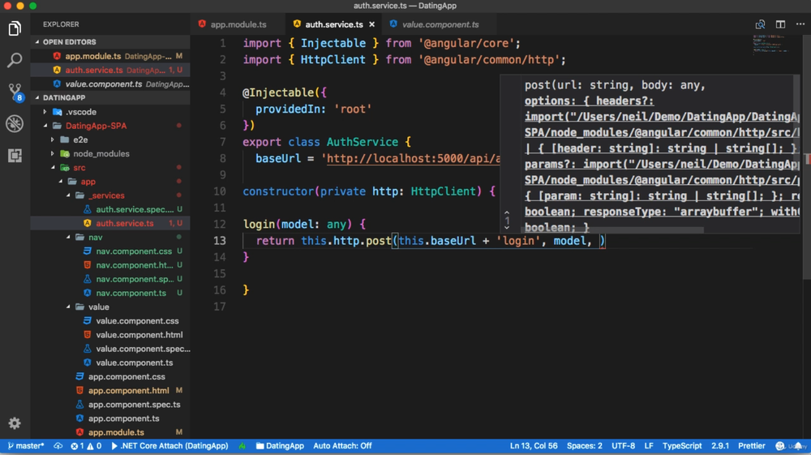Image resolution: width=811 pixels, height=455 pixels.
Task: Click the master branch indicator
Action: coord(26,446)
